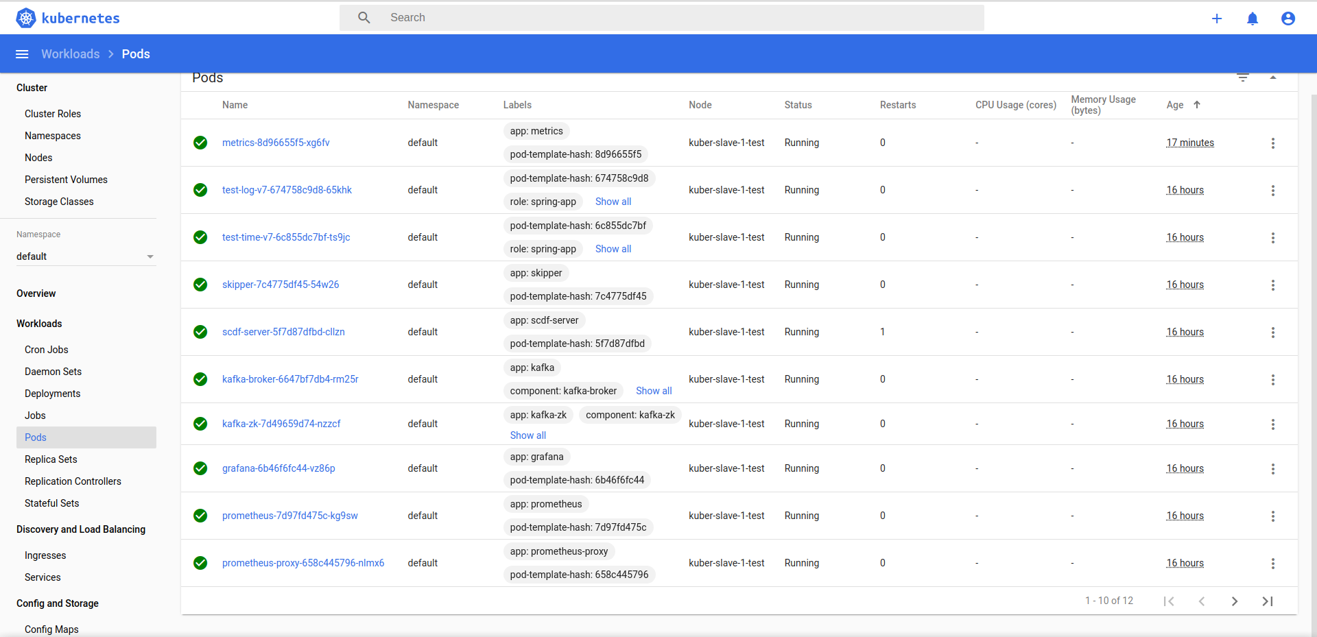This screenshot has width=1317, height=637.
Task: Click '17 minutes' age of metrics pod
Action: pyautogui.click(x=1190, y=143)
